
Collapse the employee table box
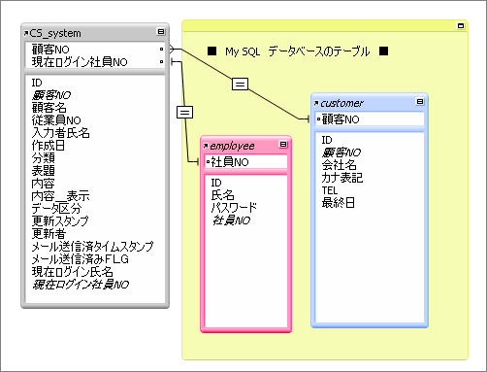283,145
